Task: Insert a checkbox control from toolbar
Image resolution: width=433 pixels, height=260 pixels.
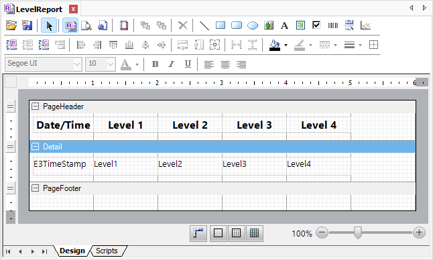Action: (316, 25)
